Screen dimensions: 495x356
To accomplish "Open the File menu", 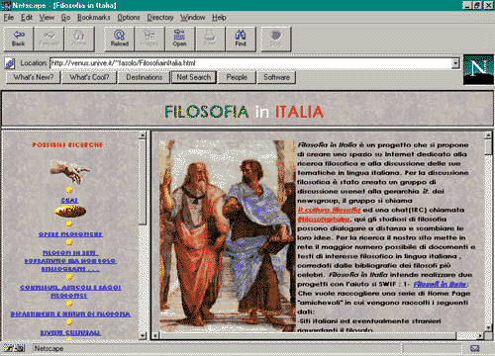I will pos(9,18).
